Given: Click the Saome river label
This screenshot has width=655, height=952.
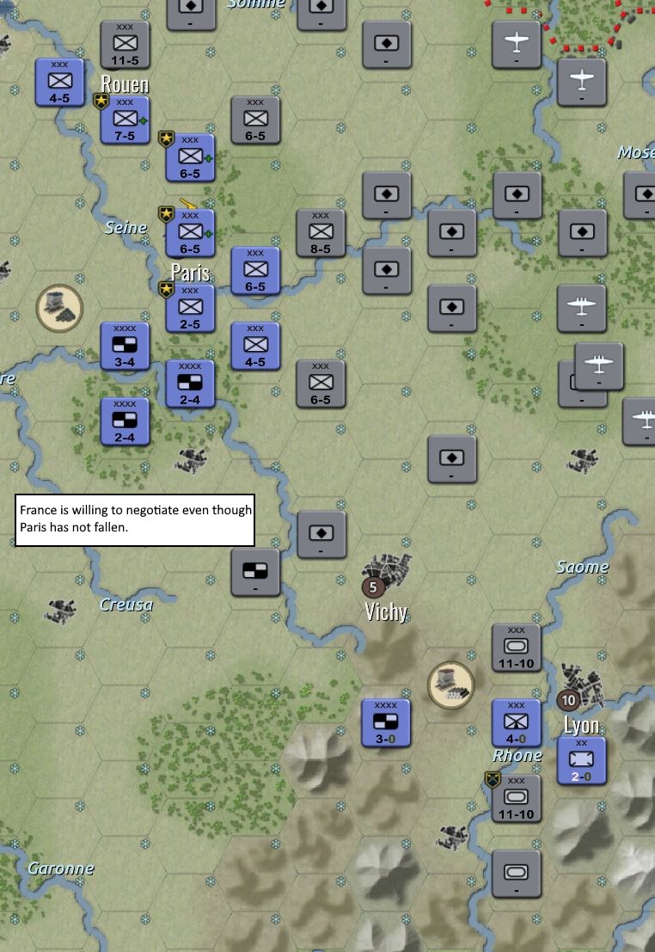Looking at the screenshot, I should (582, 567).
